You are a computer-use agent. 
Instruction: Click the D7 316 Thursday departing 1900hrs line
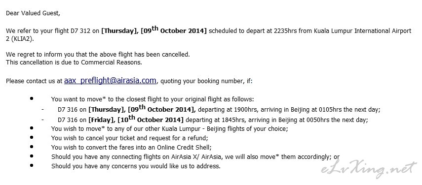219,109
